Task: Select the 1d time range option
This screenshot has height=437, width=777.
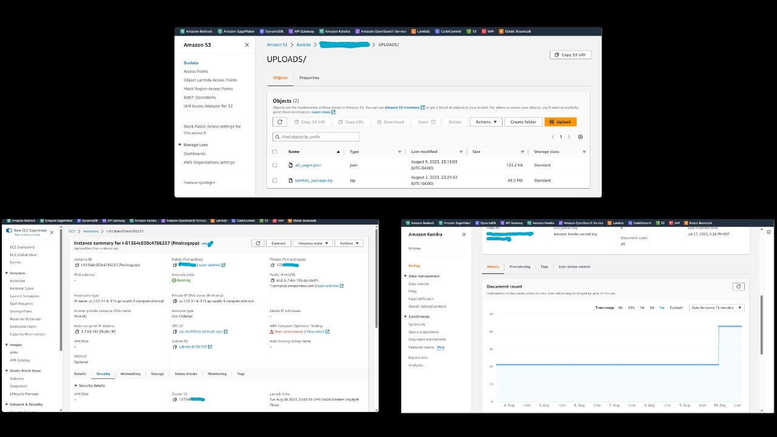Action: [642, 308]
